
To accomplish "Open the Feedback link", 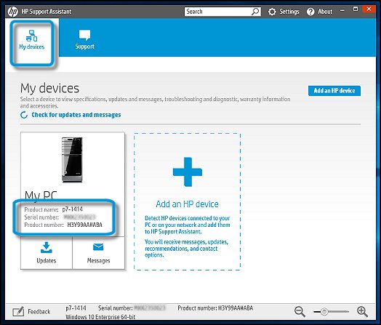I will 39,312.
